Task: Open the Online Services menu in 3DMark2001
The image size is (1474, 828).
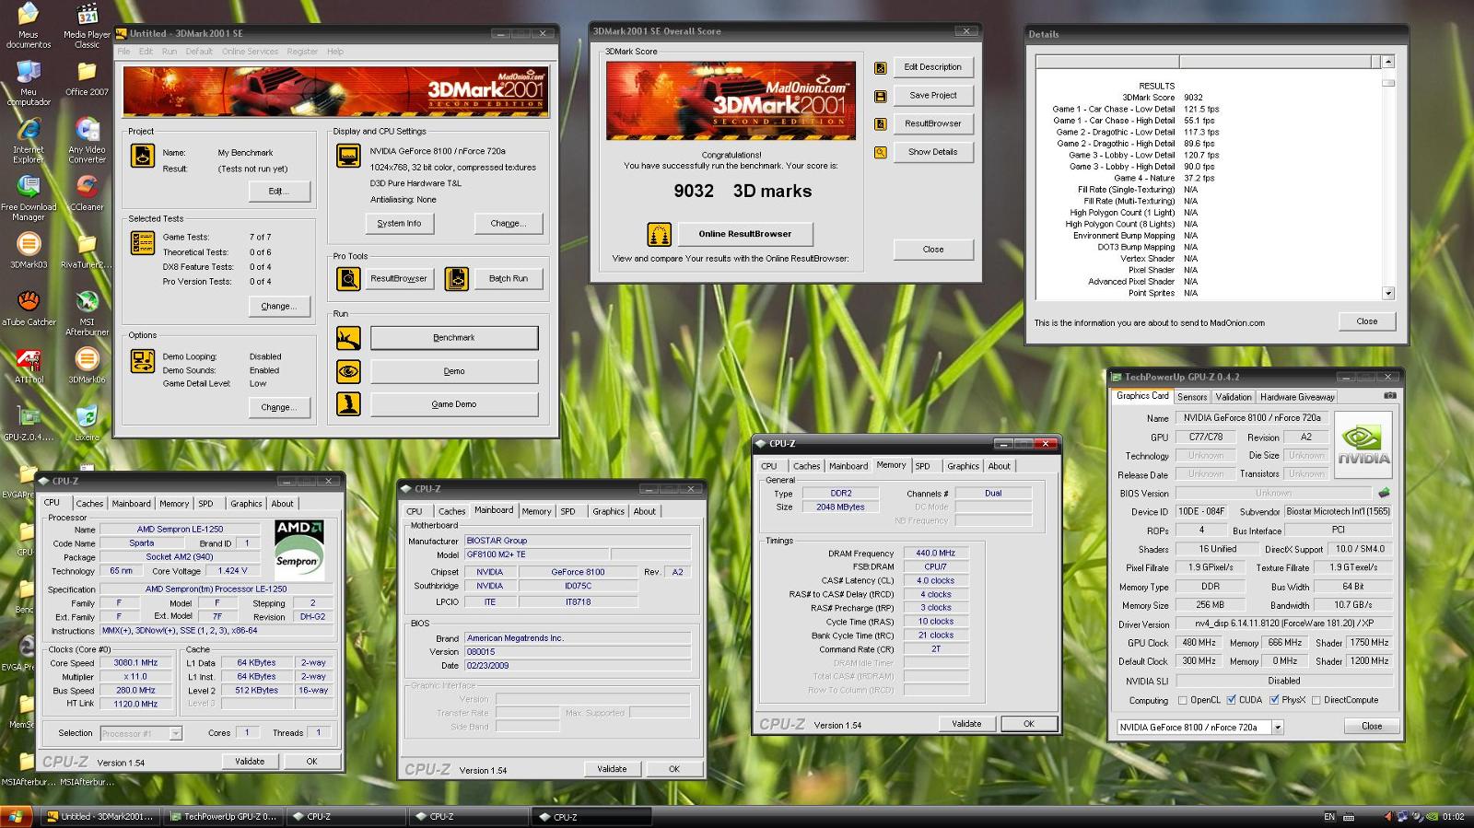Action: pos(250,52)
